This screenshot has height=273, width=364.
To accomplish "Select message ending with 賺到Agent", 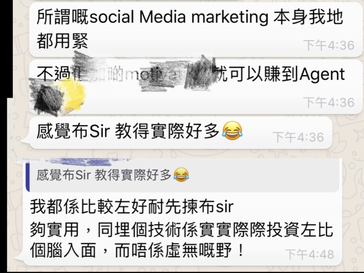I will 196,87.
